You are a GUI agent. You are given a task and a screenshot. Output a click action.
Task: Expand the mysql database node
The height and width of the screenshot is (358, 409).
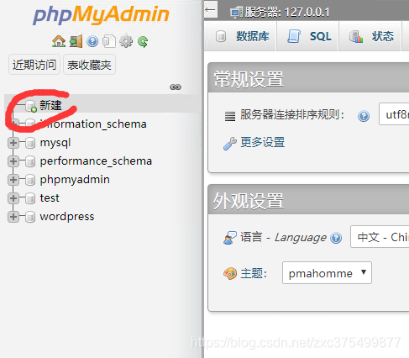tap(13, 143)
